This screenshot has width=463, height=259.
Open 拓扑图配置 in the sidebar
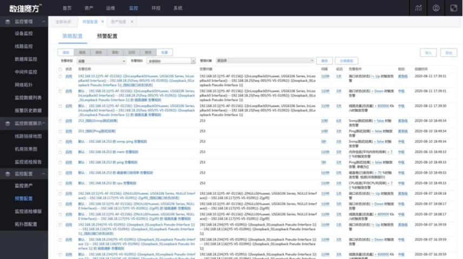pyautogui.click(x=26, y=224)
